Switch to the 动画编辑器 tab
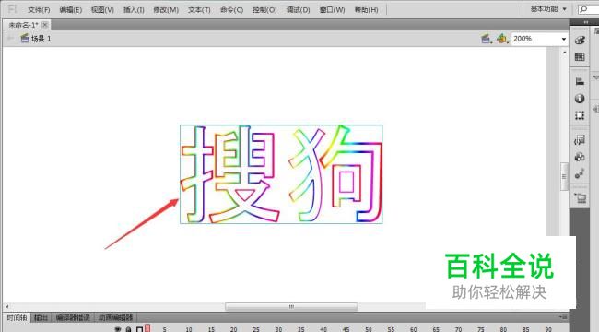This screenshot has width=599, height=332. coord(115,318)
